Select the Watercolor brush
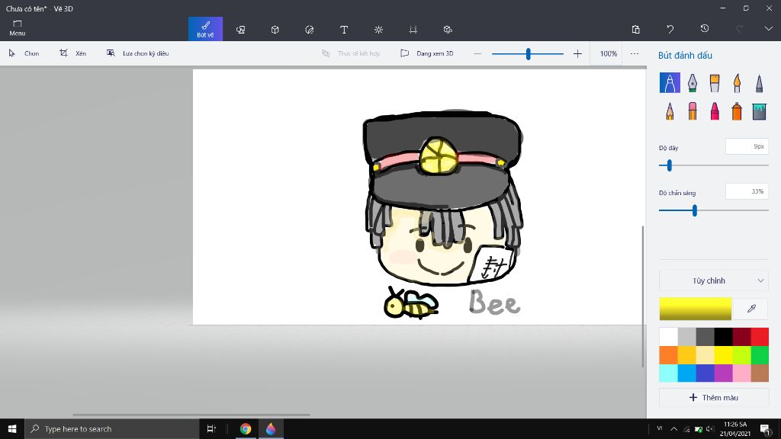This screenshot has width=781, height=439. [737, 82]
